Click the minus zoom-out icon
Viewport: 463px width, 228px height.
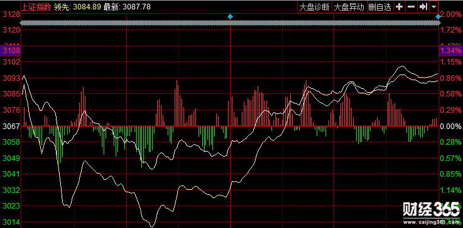point(411,7)
